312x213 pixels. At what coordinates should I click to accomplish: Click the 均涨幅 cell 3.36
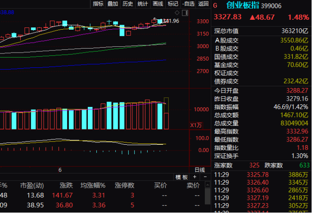99,205
